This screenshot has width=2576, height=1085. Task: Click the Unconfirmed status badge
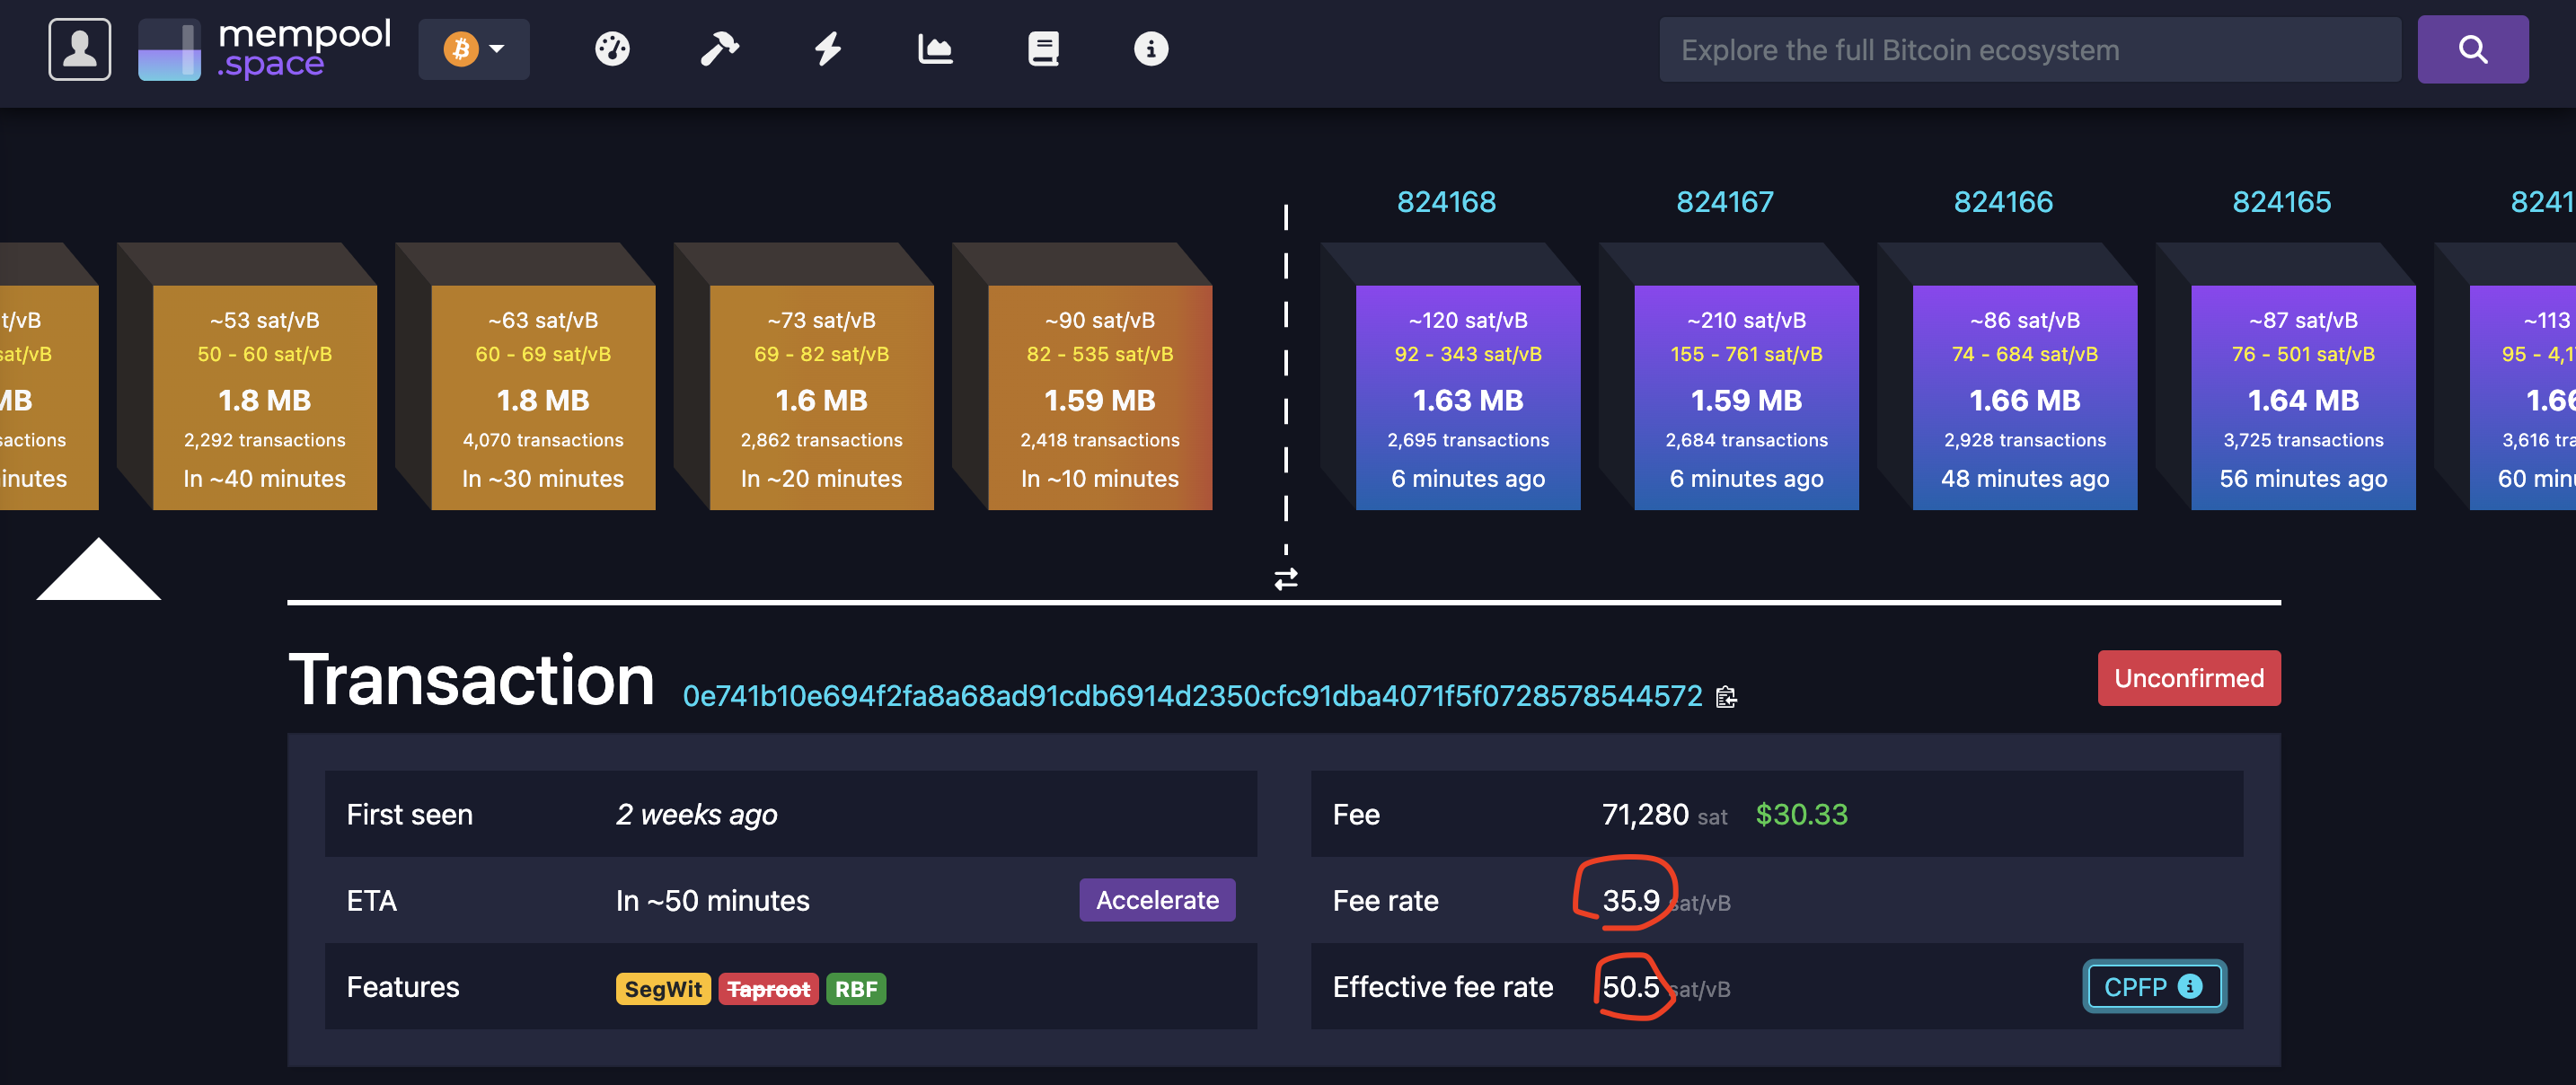point(2189,678)
